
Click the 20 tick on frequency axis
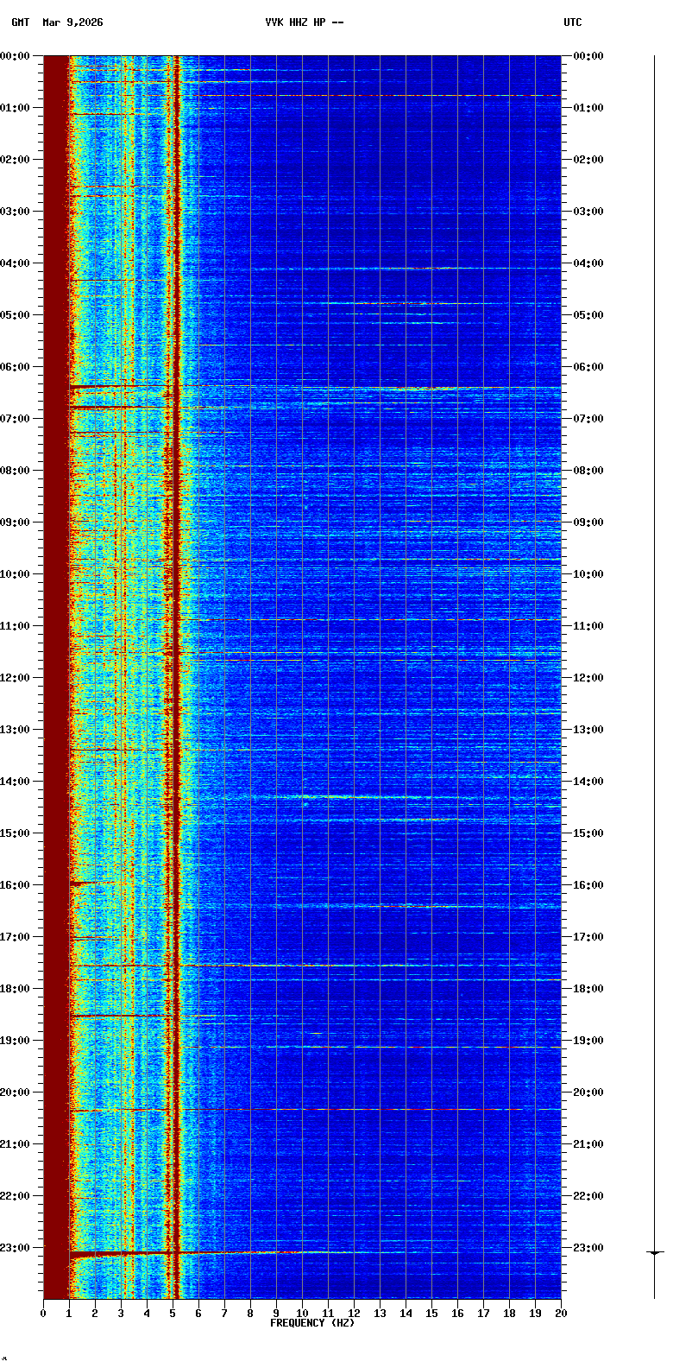point(561,1314)
